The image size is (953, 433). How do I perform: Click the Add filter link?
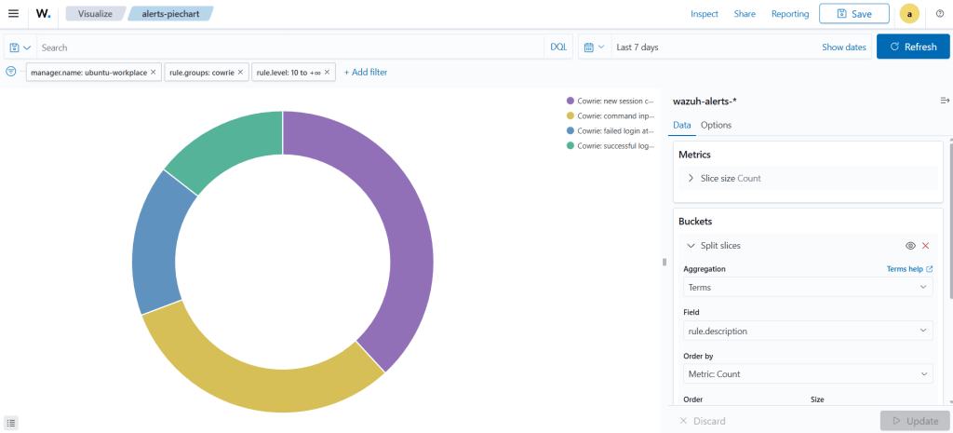[x=366, y=72]
